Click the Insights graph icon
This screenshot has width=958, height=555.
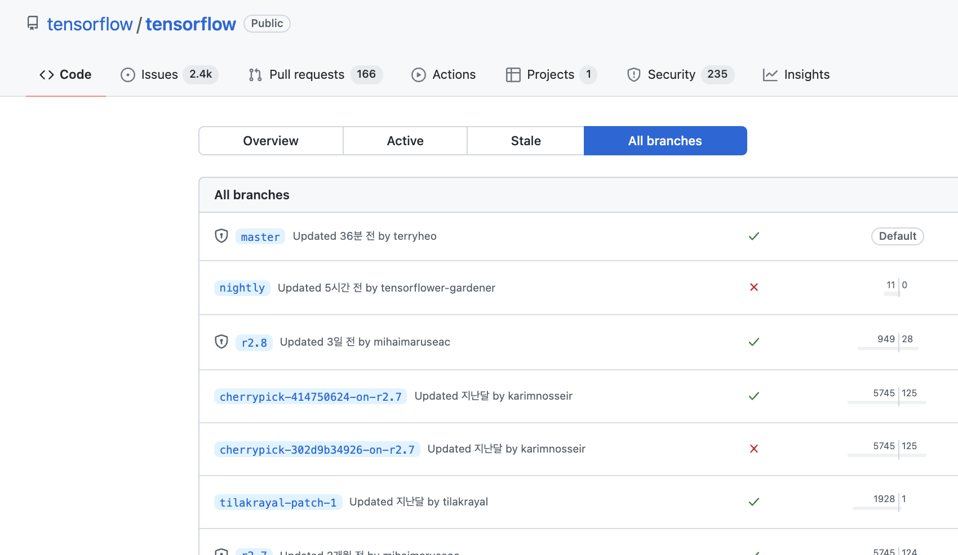tap(770, 75)
